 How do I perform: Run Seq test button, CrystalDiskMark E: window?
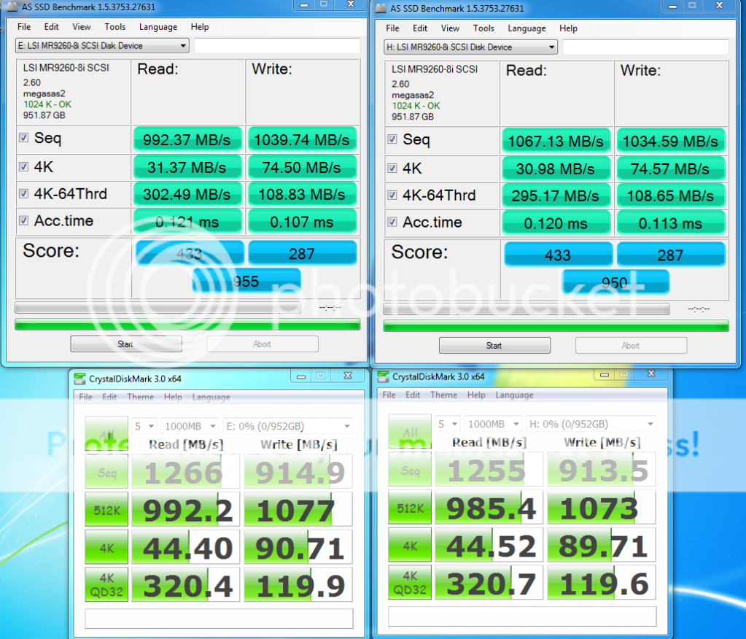106,471
